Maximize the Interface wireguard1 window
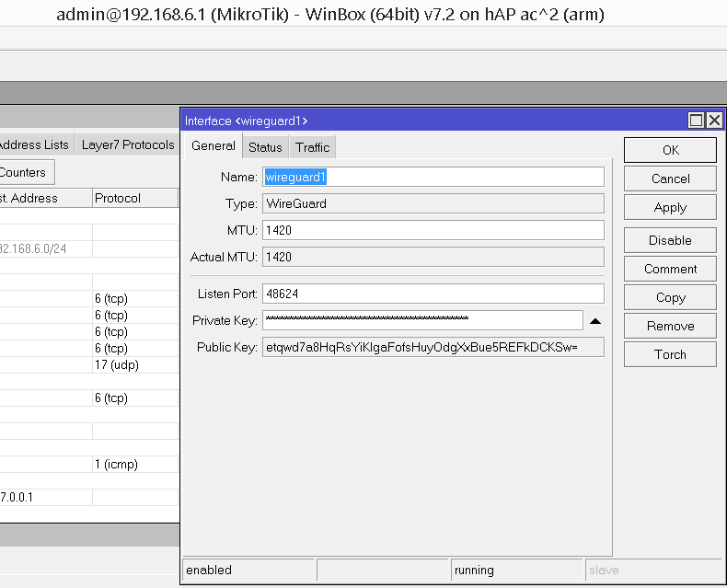 click(x=696, y=121)
